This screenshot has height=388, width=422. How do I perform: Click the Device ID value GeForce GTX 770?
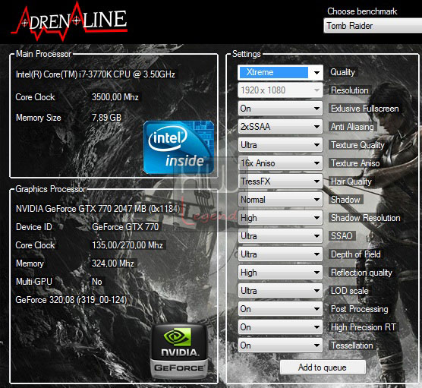(125, 227)
